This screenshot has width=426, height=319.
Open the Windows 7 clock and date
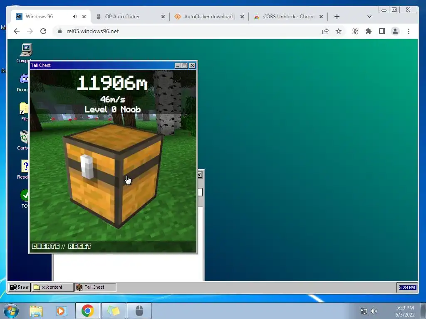(x=405, y=311)
